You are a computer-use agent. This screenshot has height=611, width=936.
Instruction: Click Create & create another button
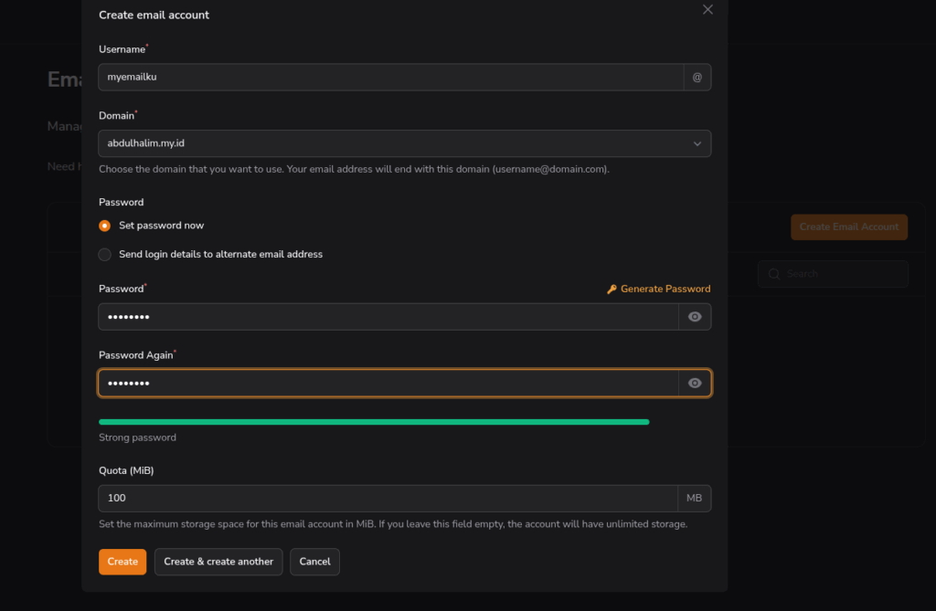218,562
